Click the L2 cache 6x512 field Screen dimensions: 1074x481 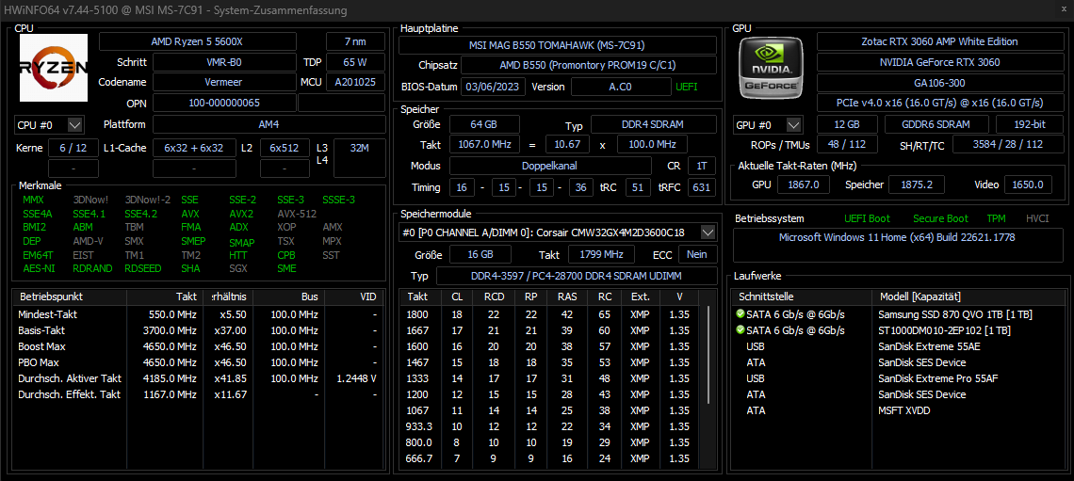tap(285, 148)
